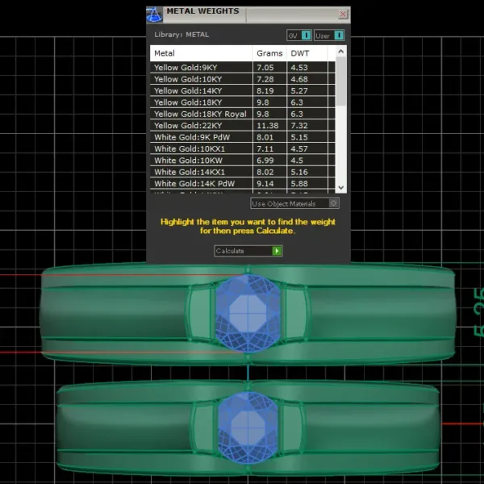The height and width of the screenshot is (484, 484).
Task: Select the Metal column header
Action: pos(201,53)
